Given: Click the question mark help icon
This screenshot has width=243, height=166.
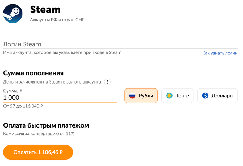Looking at the screenshot, I should click(x=108, y=82).
